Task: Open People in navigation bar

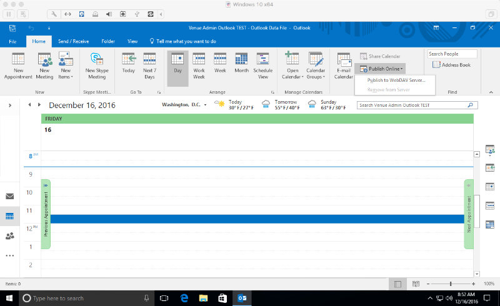Action: (x=10, y=236)
